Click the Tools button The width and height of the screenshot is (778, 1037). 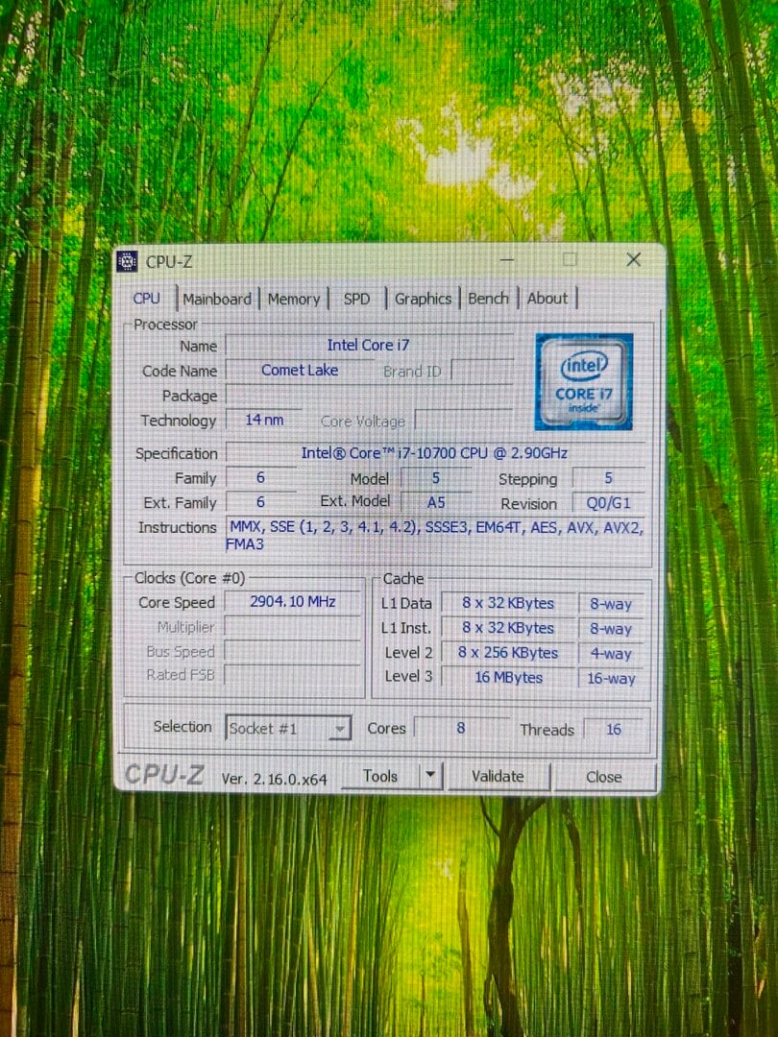point(380,776)
